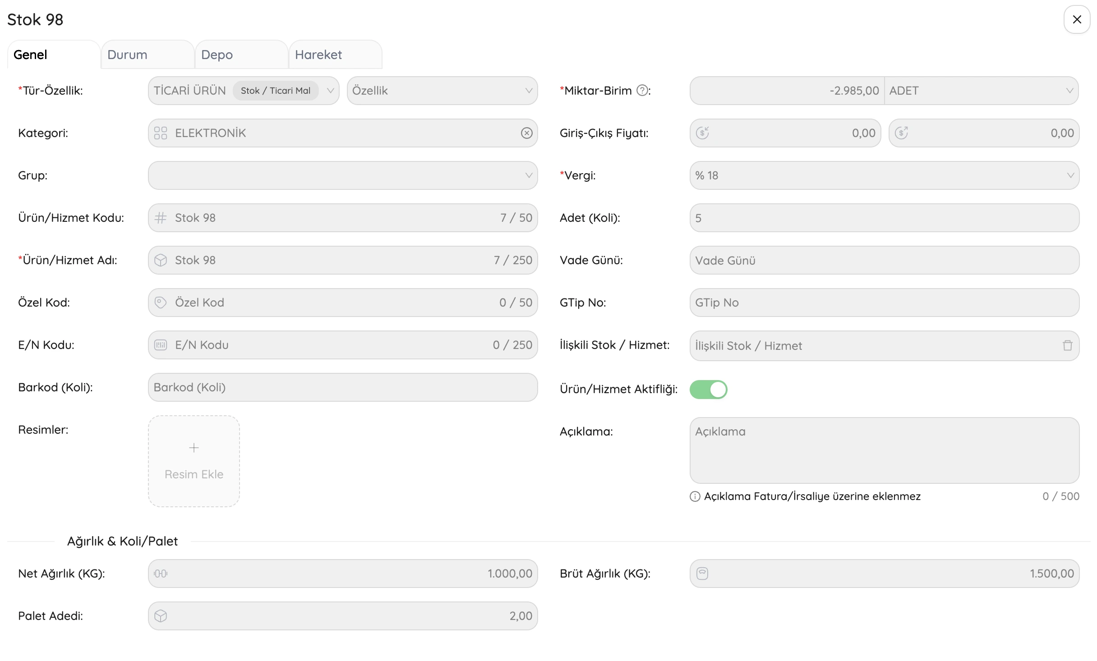
Task: Toggle the Ürün/Hizmet Aktifliği switch
Action: (x=709, y=390)
